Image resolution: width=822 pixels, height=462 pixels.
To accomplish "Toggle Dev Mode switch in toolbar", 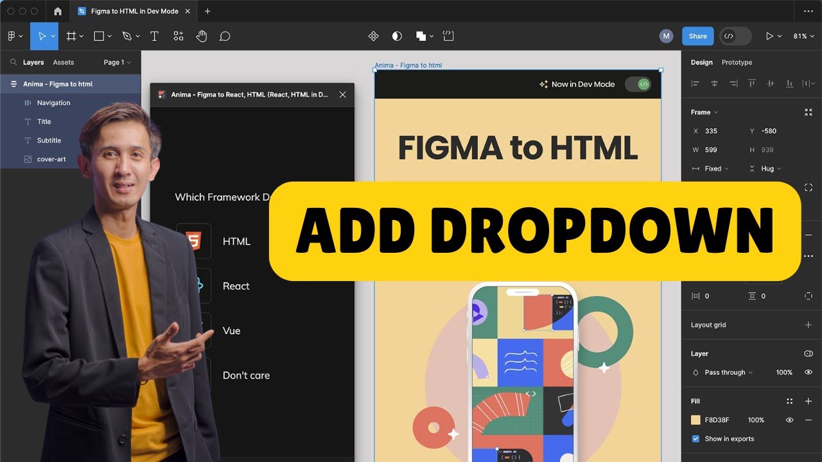I will click(735, 37).
